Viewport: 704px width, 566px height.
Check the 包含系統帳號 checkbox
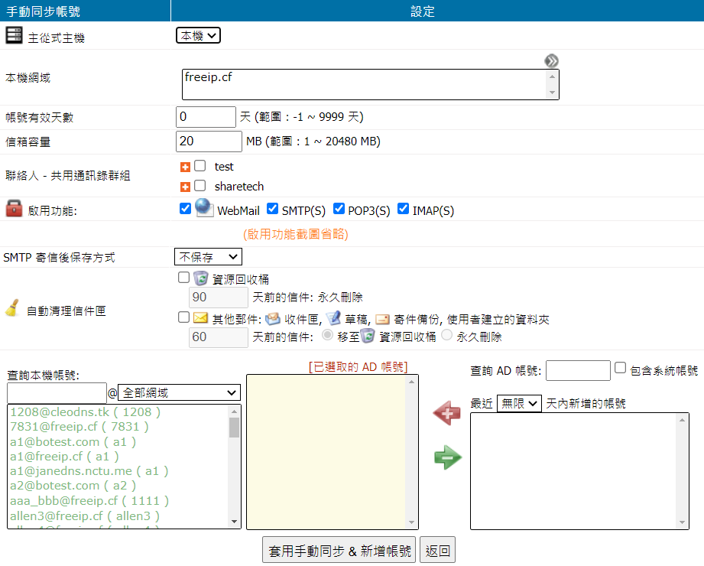pyautogui.click(x=621, y=368)
